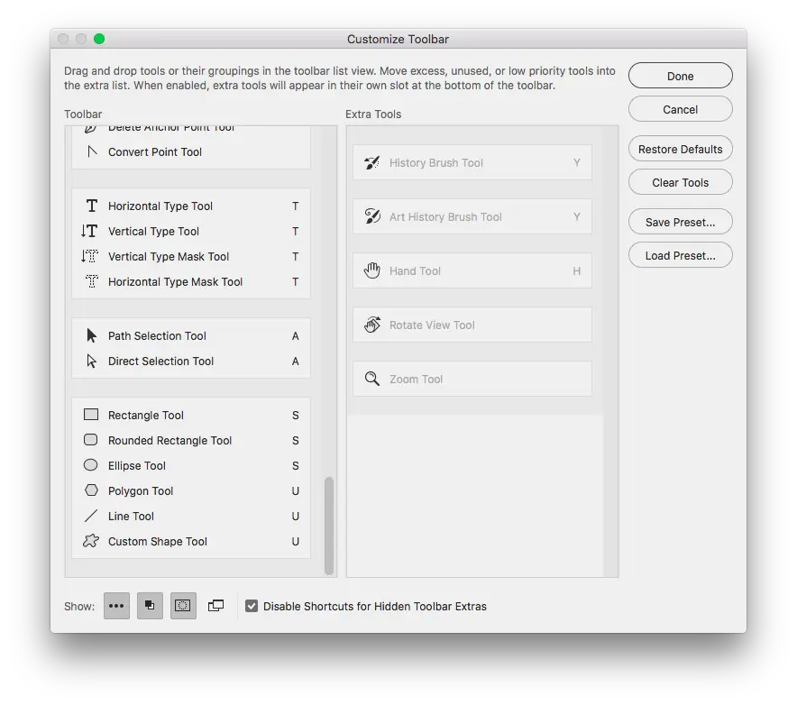Click the Line Tool icon

click(x=91, y=516)
